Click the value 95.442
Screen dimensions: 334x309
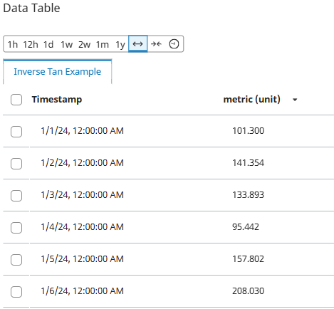click(x=246, y=227)
